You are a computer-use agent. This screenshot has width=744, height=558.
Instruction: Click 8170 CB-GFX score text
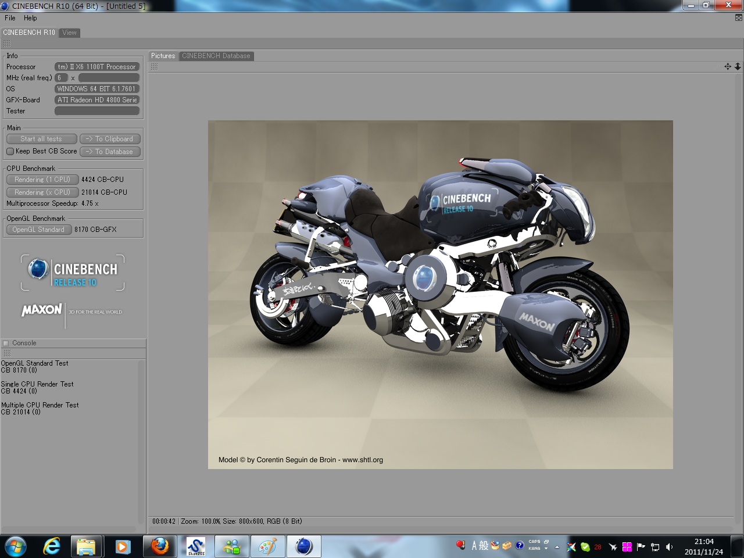coord(95,230)
